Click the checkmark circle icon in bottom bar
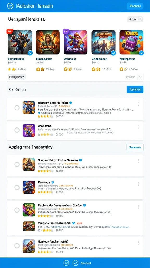The height and width of the screenshot is (268, 150). coord(75,263)
